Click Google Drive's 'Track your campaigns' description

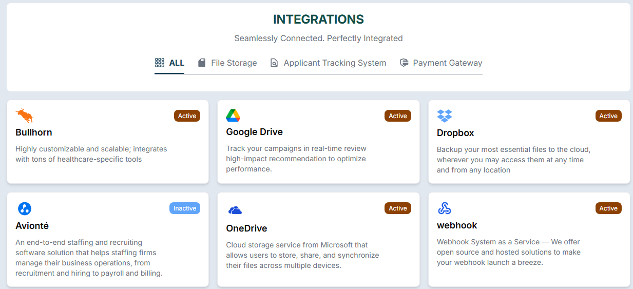pos(296,159)
